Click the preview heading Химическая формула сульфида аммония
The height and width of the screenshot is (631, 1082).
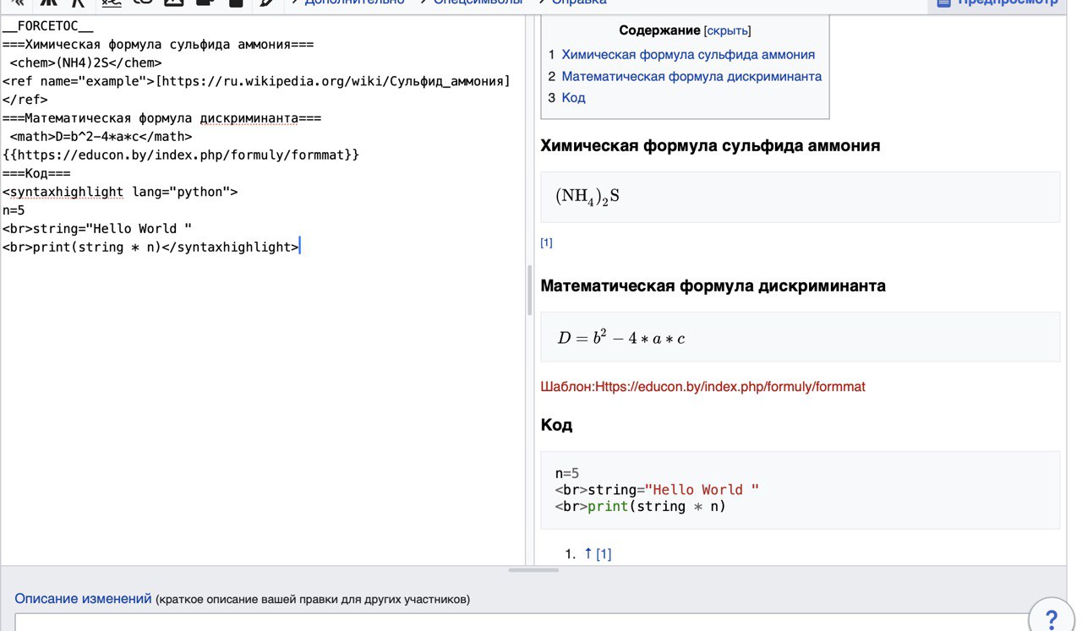pos(710,145)
